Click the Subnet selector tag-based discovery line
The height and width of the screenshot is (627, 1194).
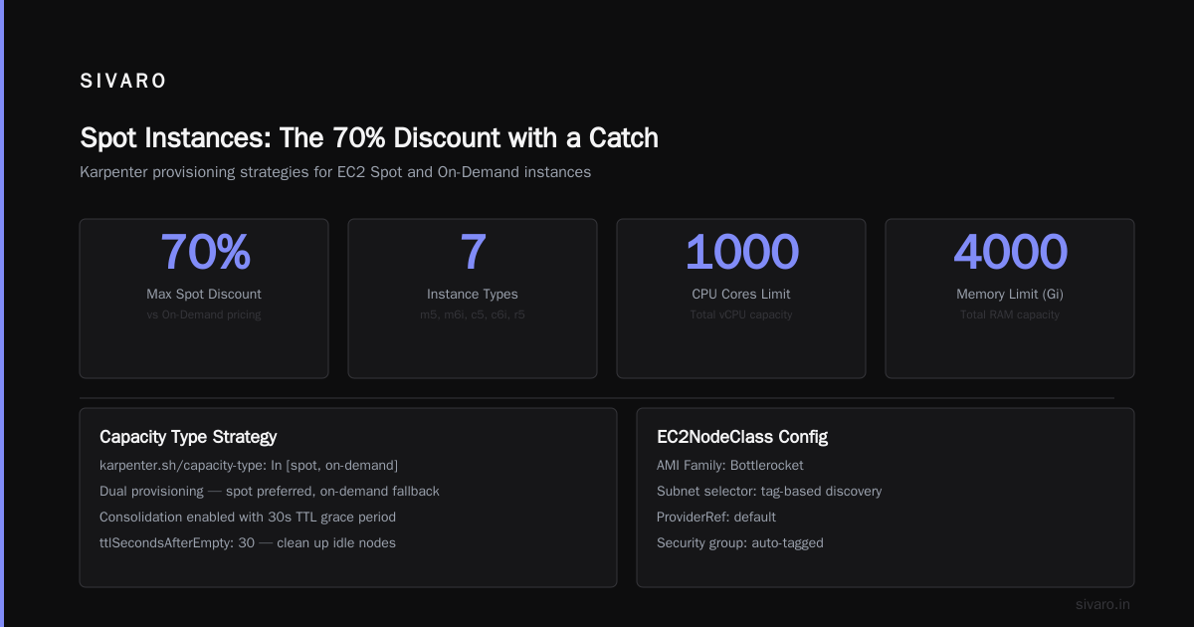tap(769, 492)
